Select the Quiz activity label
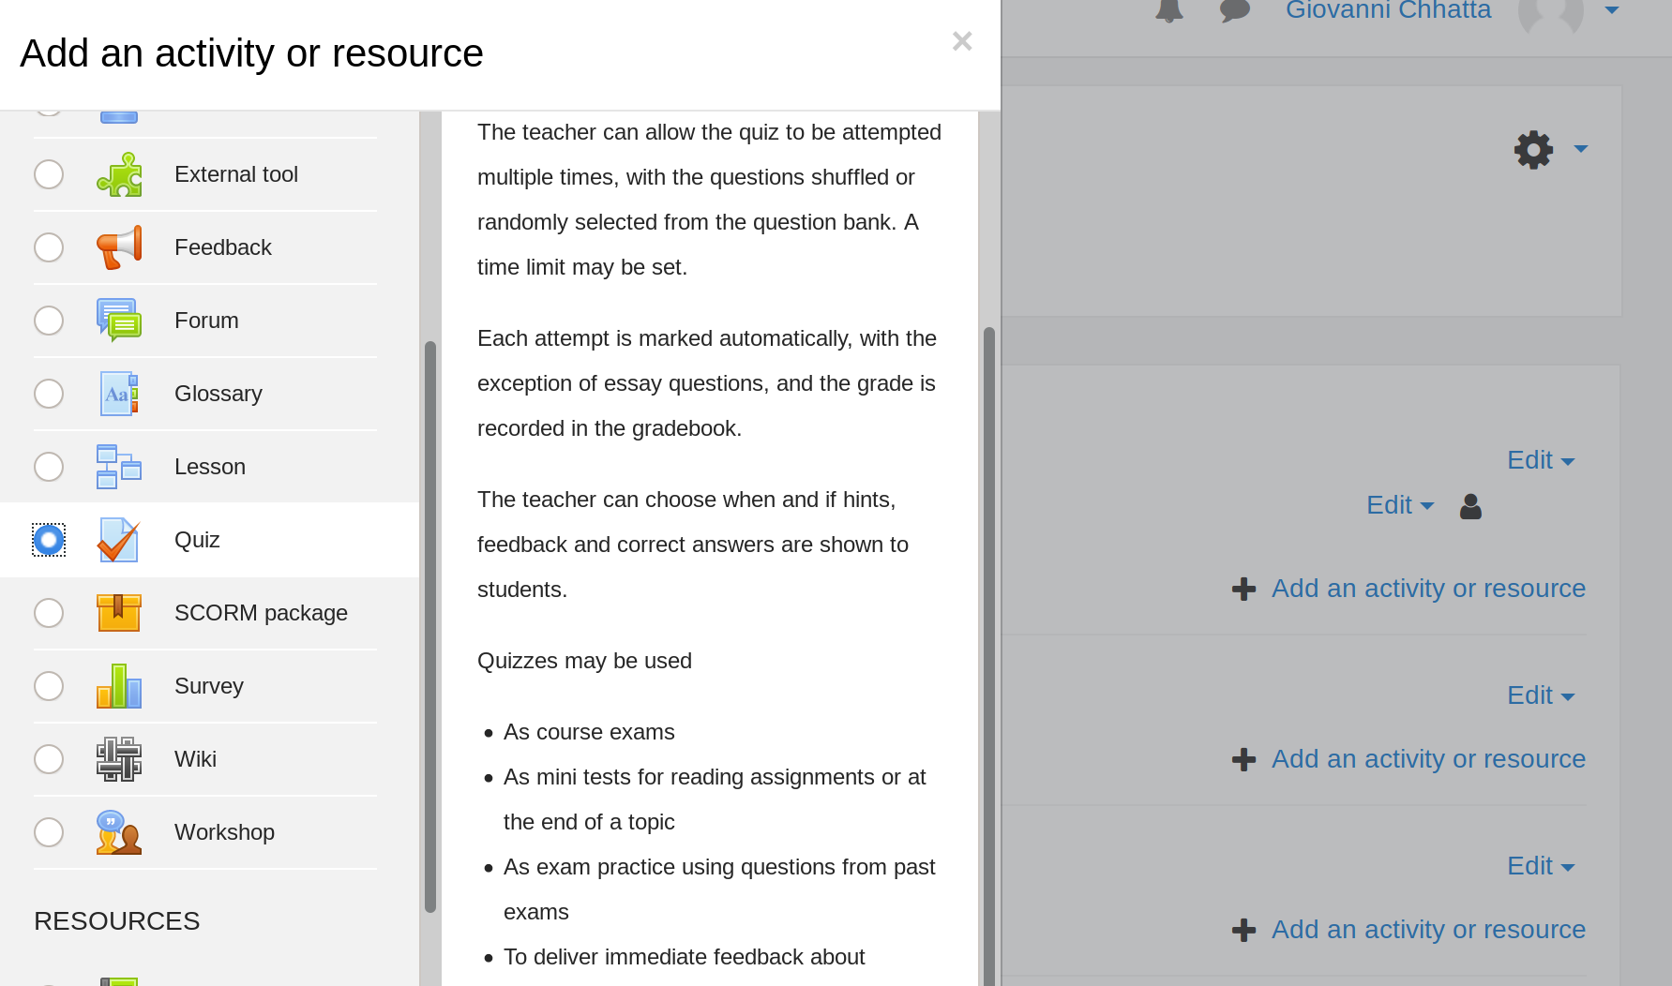Image resolution: width=1672 pixels, height=986 pixels. [x=197, y=540]
